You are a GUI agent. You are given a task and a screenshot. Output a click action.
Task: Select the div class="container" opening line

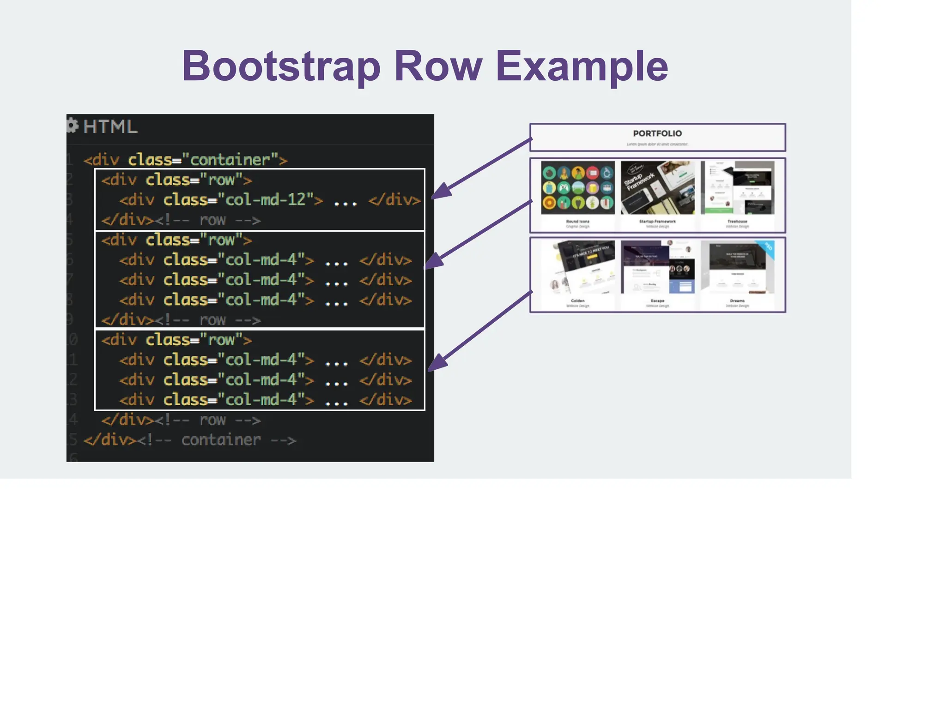pos(185,160)
